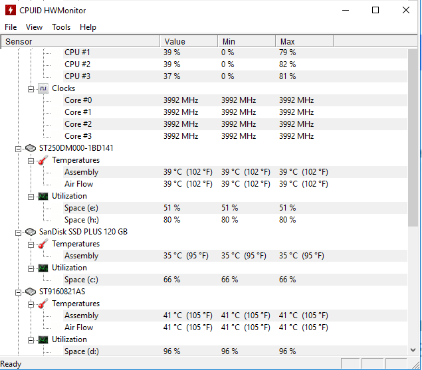Screen dimensions: 422x370
Task: Collapse Utilization under ST9160821AS
Action: pos(31,340)
